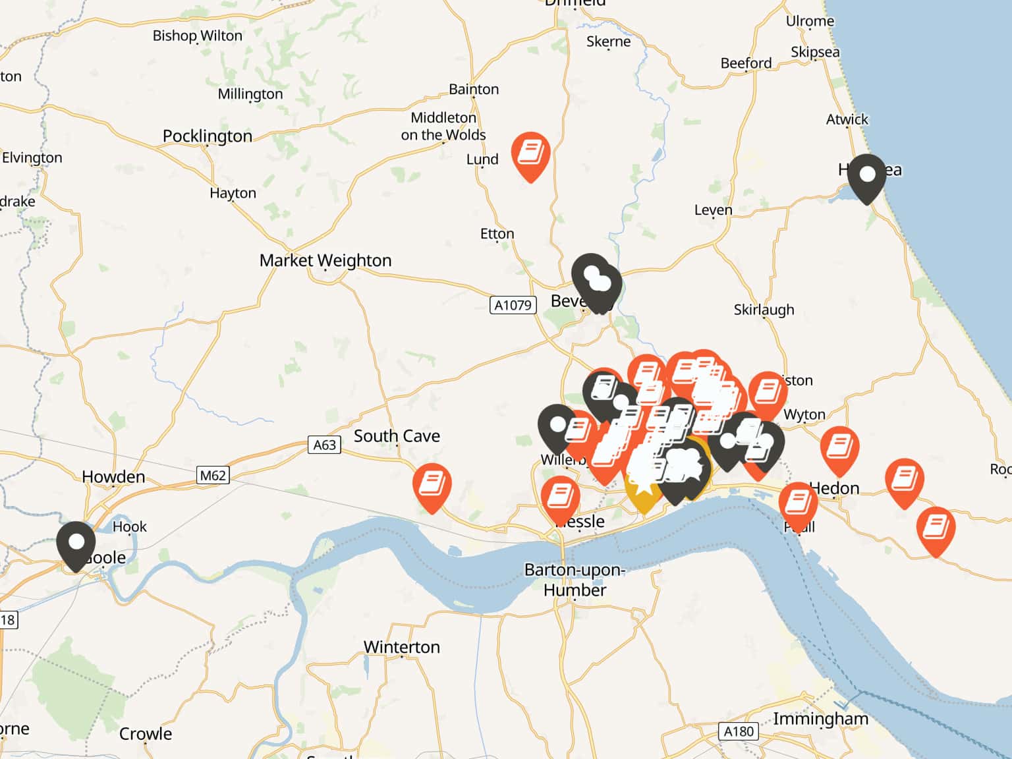Open the orange book marker at Hessle

(x=560, y=499)
